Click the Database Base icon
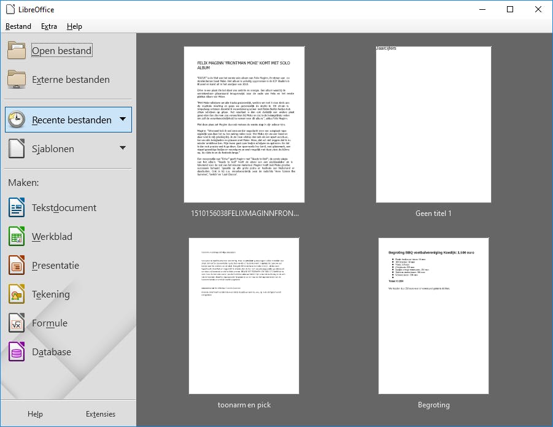 (17, 352)
